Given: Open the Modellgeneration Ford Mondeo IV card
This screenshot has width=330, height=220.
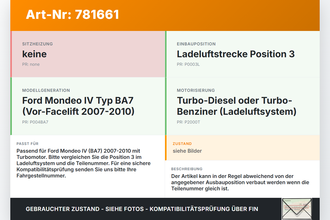Looking at the screenshot, I should tap(88, 106).
